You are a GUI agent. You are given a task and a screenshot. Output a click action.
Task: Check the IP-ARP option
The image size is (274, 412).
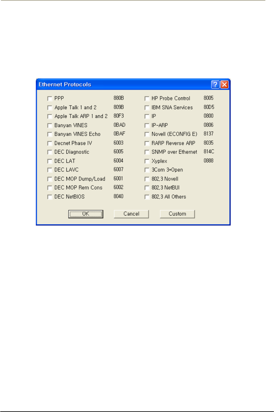click(x=147, y=126)
